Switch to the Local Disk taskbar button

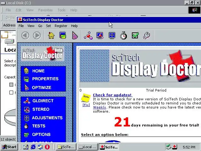pos(87,147)
